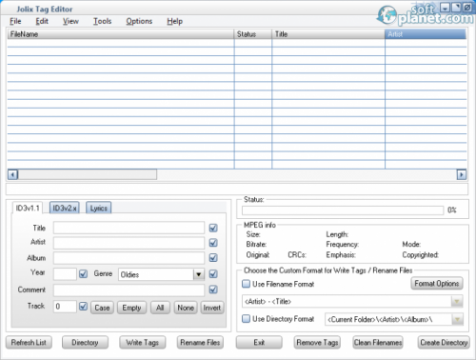Image resolution: width=476 pixels, height=360 pixels.
Task: Click the Exit button
Action: (259, 343)
